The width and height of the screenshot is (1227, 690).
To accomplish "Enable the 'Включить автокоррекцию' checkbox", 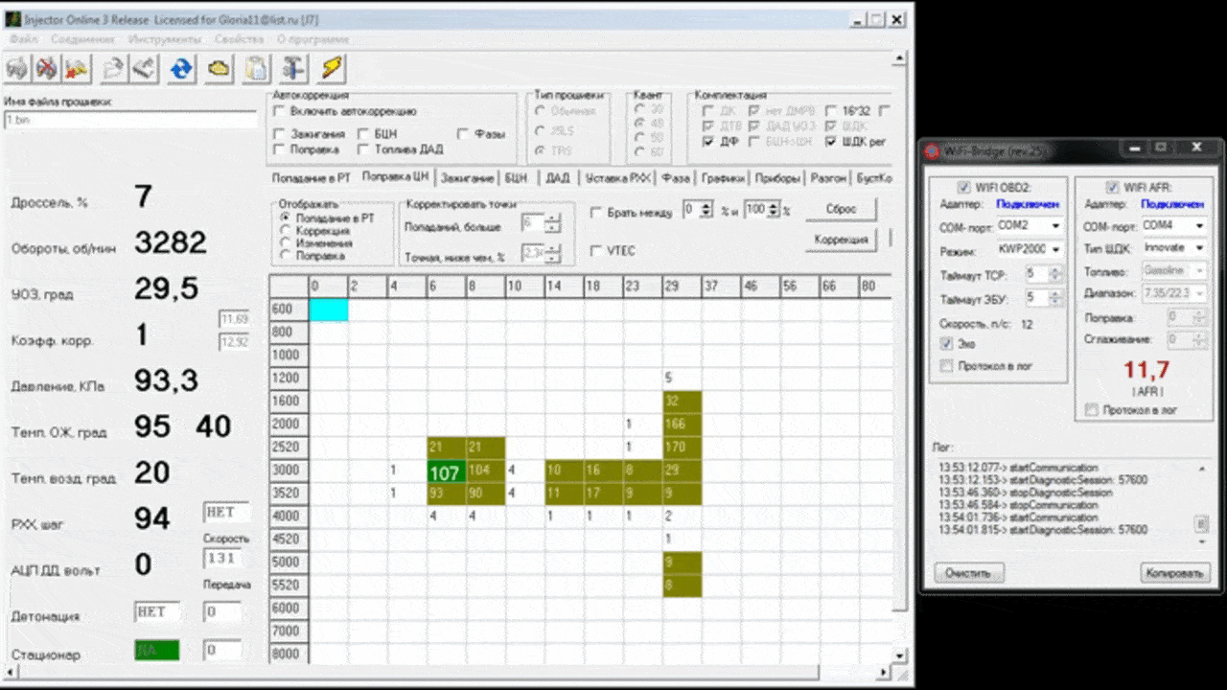I will pos(279,111).
